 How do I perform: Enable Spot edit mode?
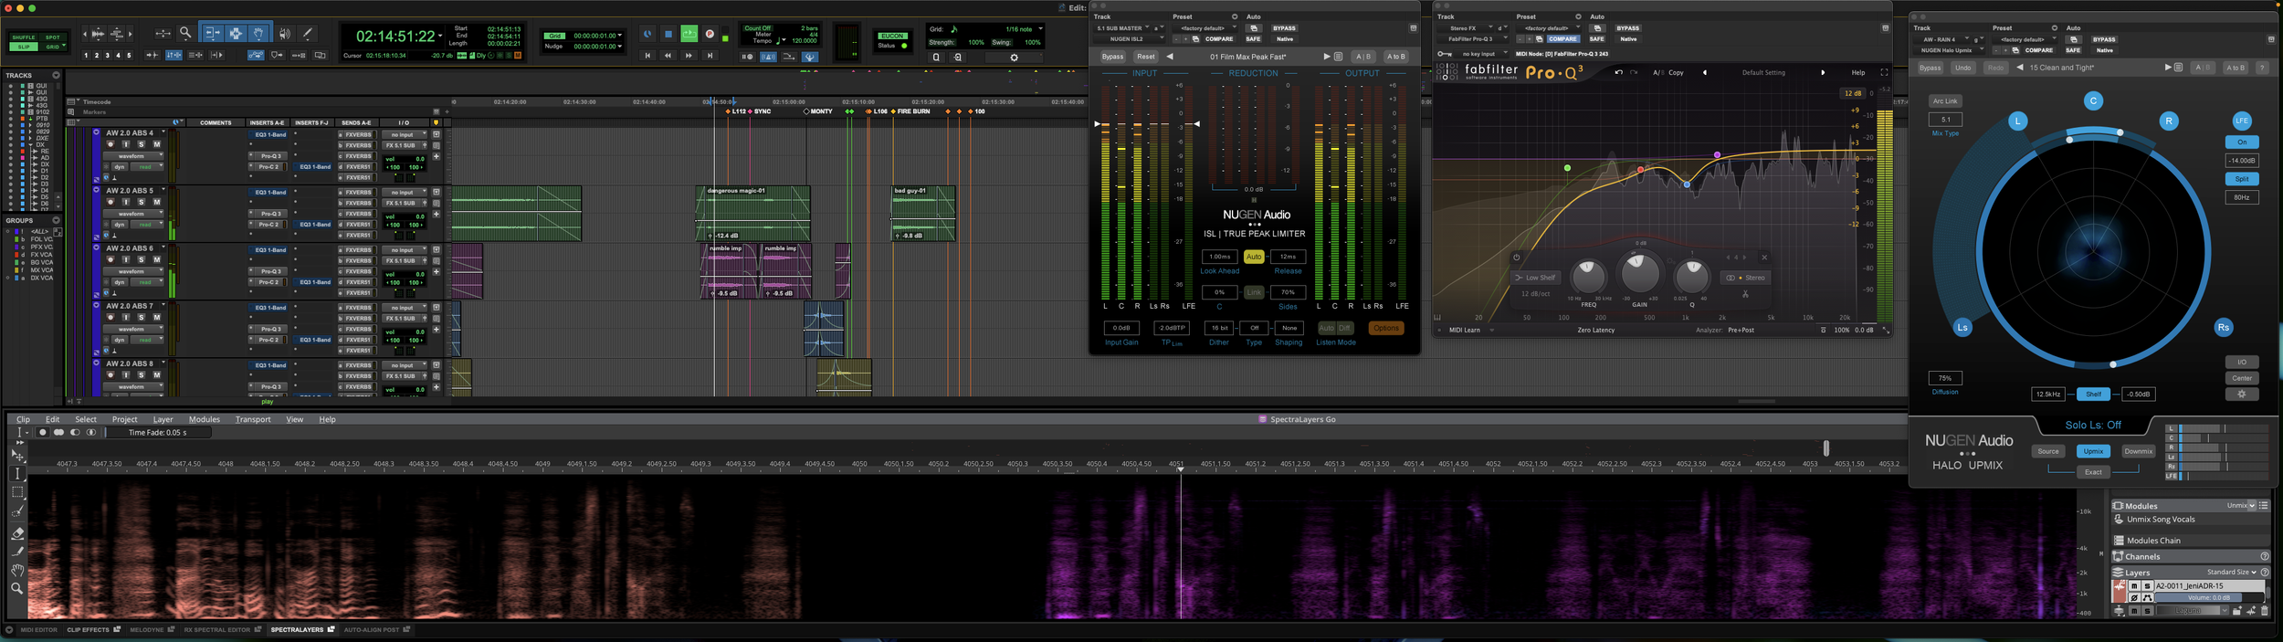pos(53,37)
